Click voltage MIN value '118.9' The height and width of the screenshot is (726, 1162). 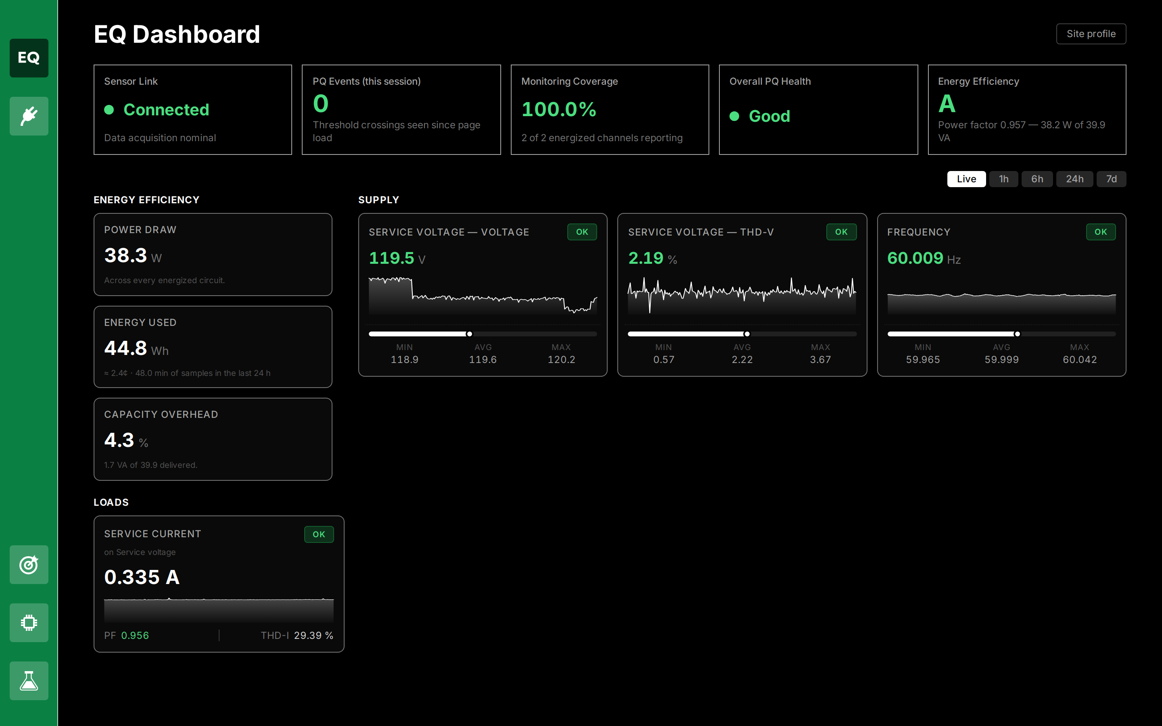click(404, 360)
